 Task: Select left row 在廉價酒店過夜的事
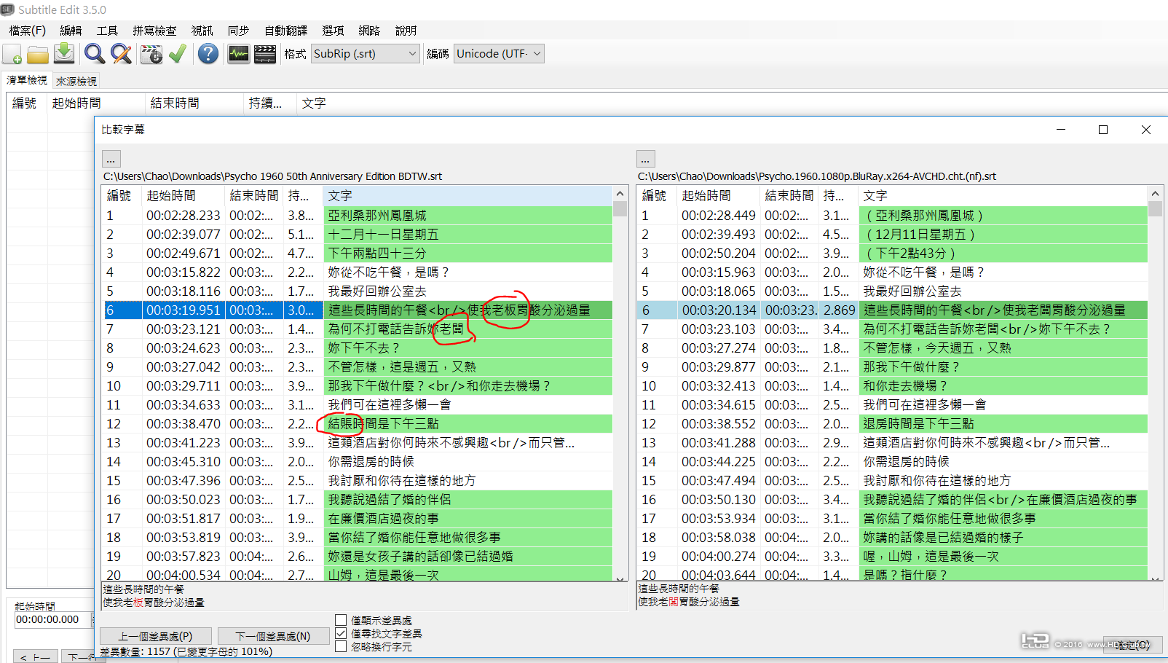(358, 519)
